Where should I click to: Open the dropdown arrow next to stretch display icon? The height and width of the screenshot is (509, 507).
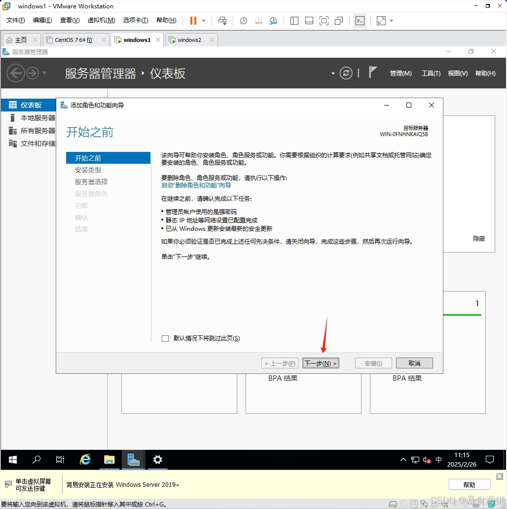(392, 21)
